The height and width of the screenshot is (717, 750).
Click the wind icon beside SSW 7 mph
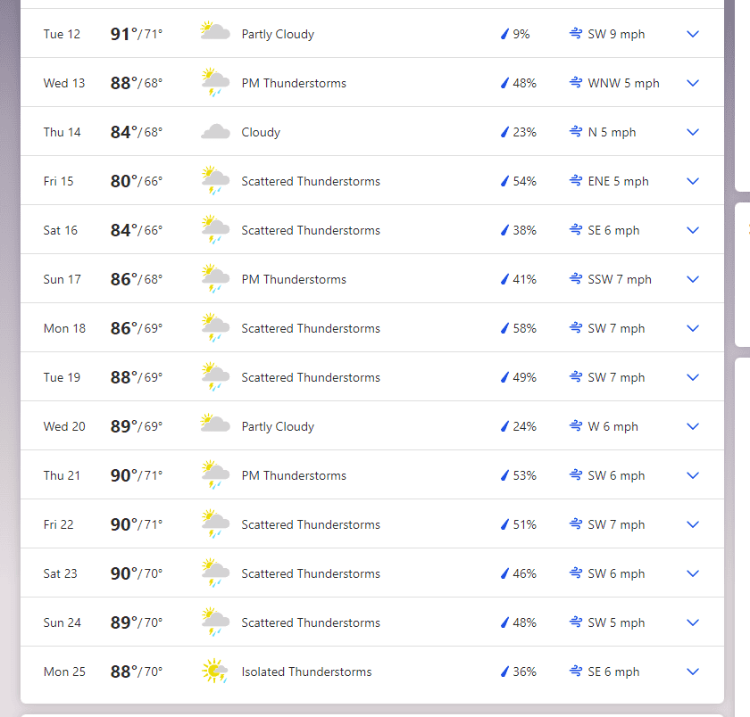coord(576,279)
